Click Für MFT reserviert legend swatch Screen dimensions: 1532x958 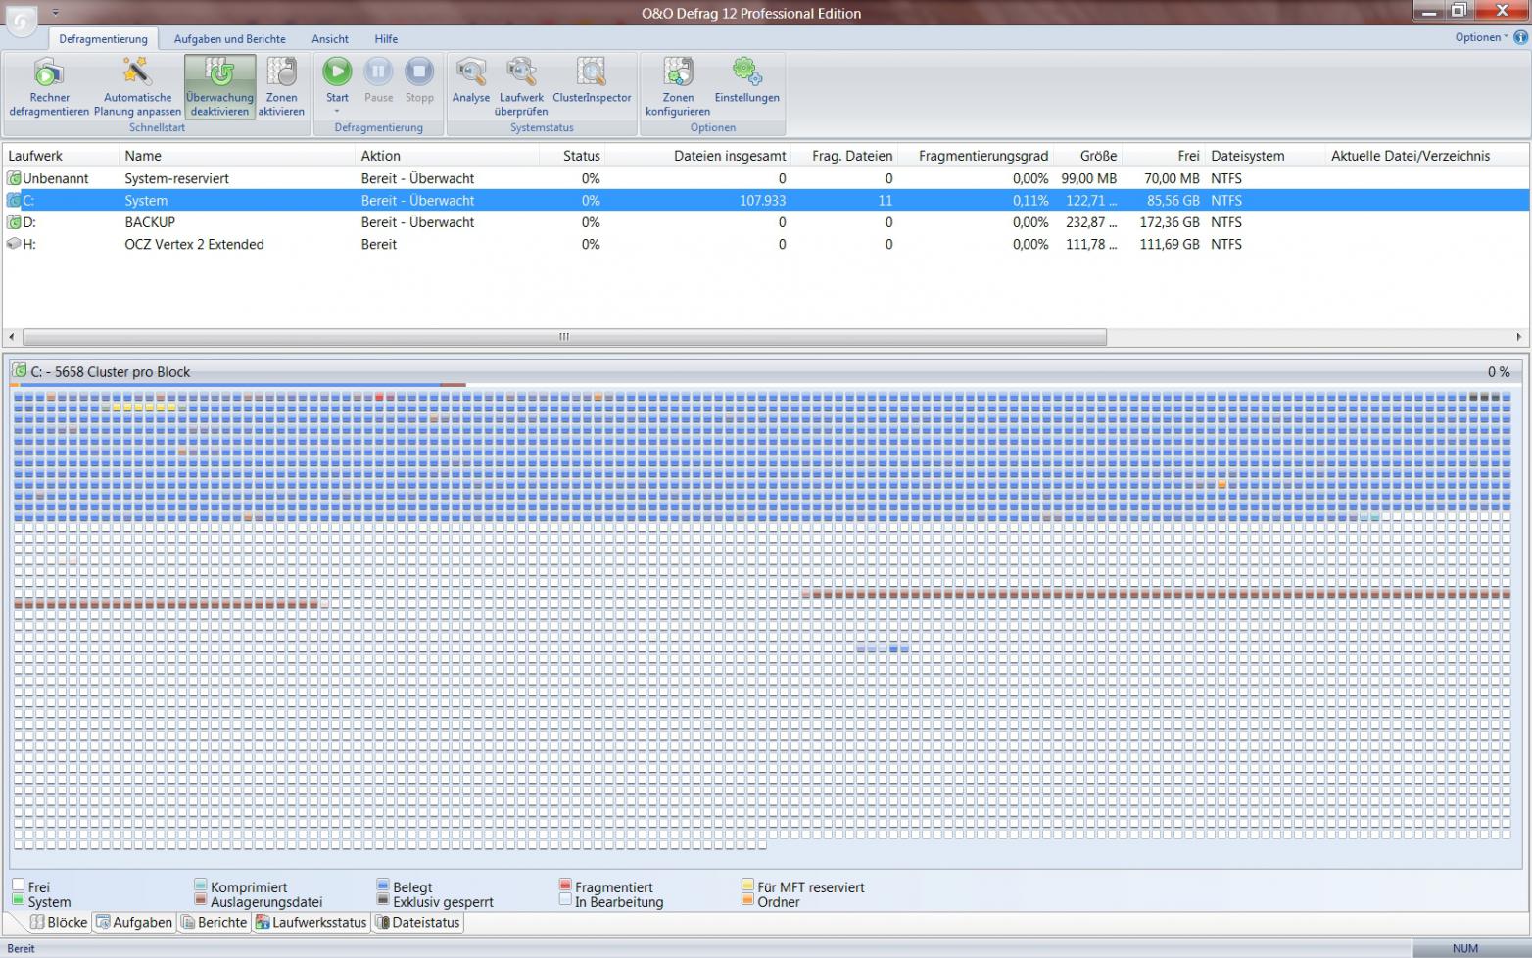[x=748, y=885]
